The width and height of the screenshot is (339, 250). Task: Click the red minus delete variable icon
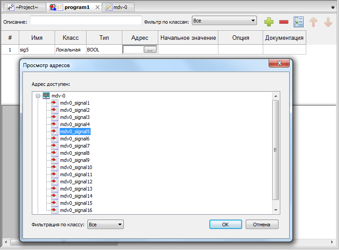pos(284,21)
